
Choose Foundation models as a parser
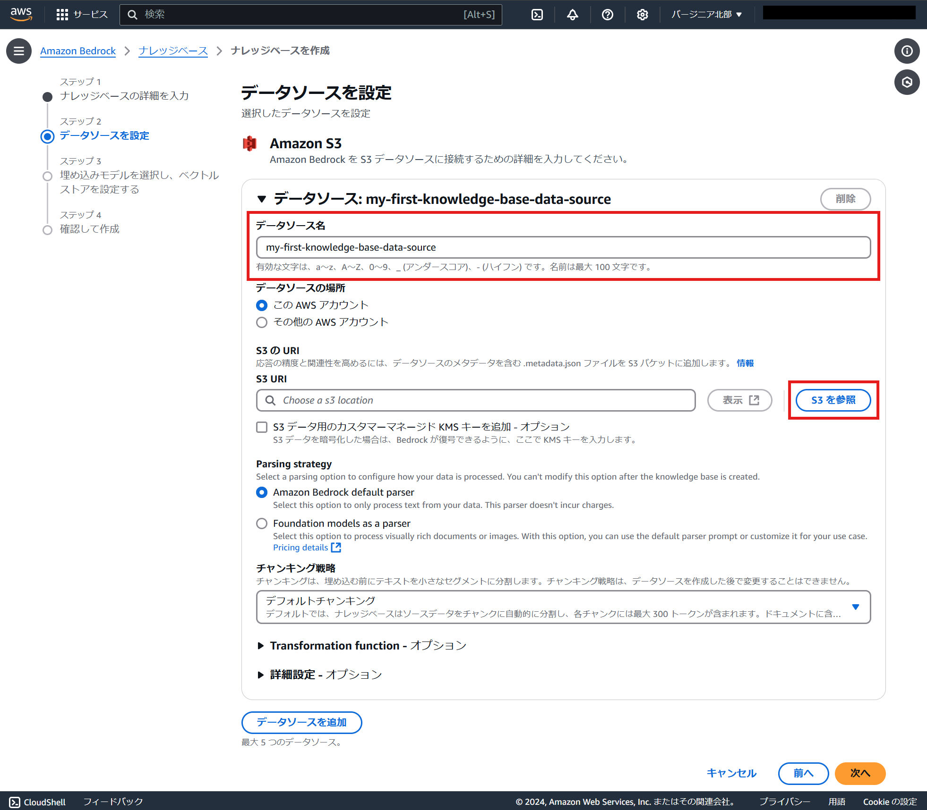coord(262,523)
